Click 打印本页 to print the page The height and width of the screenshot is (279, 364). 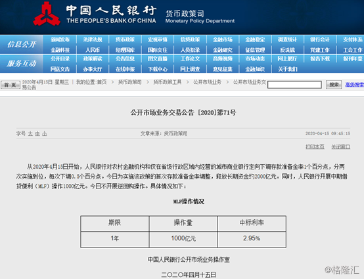point(315,146)
